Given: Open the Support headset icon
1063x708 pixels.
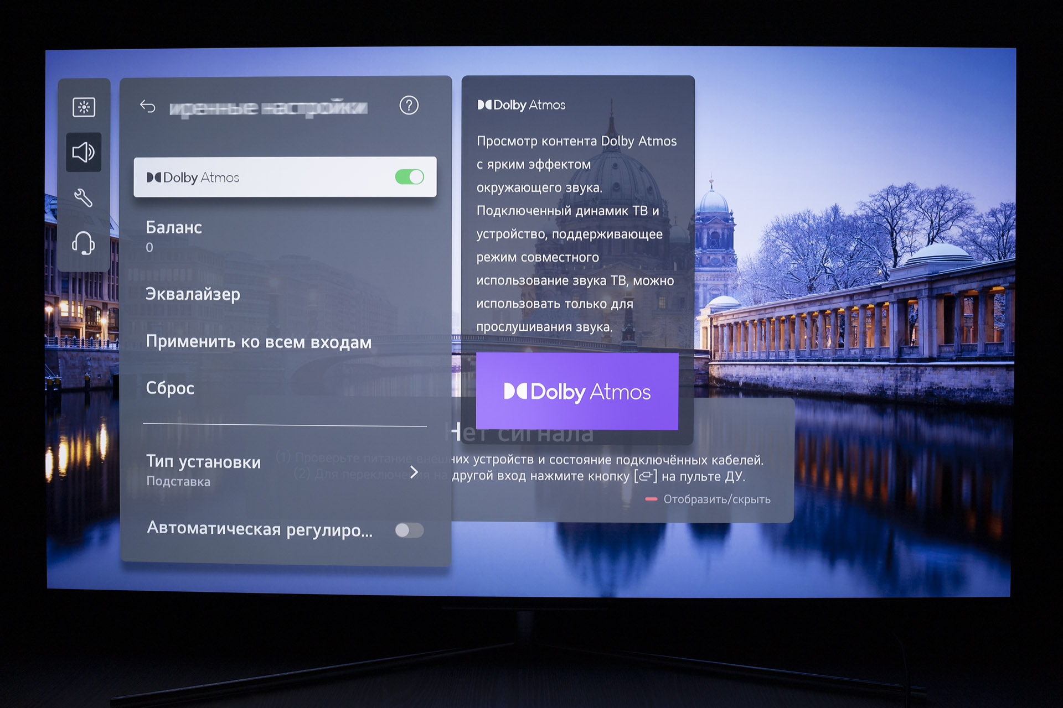Looking at the screenshot, I should click(x=84, y=243).
